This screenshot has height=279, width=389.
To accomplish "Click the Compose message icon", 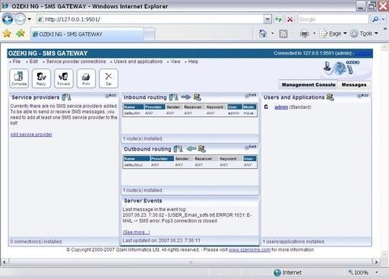I will [x=19, y=78].
